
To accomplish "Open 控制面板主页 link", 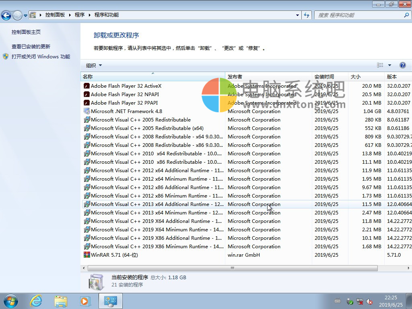I will pos(26,32).
